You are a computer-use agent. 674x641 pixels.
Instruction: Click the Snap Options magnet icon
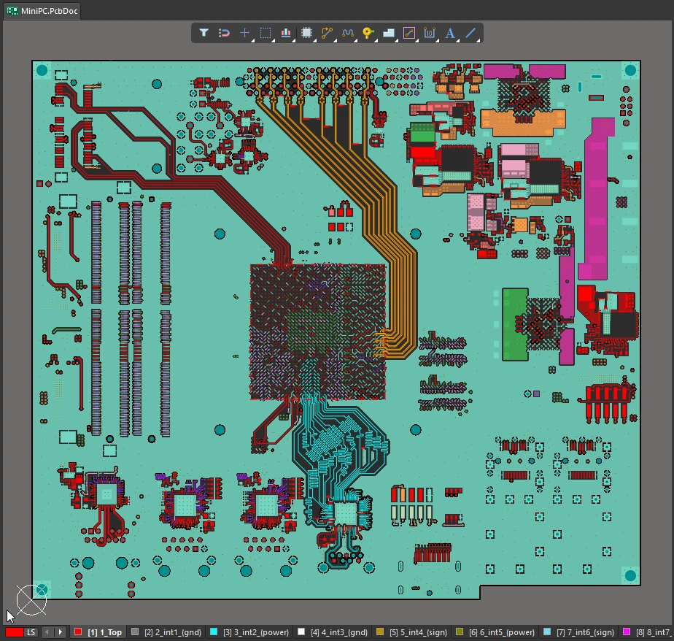pyautogui.click(x=225, y=33)
